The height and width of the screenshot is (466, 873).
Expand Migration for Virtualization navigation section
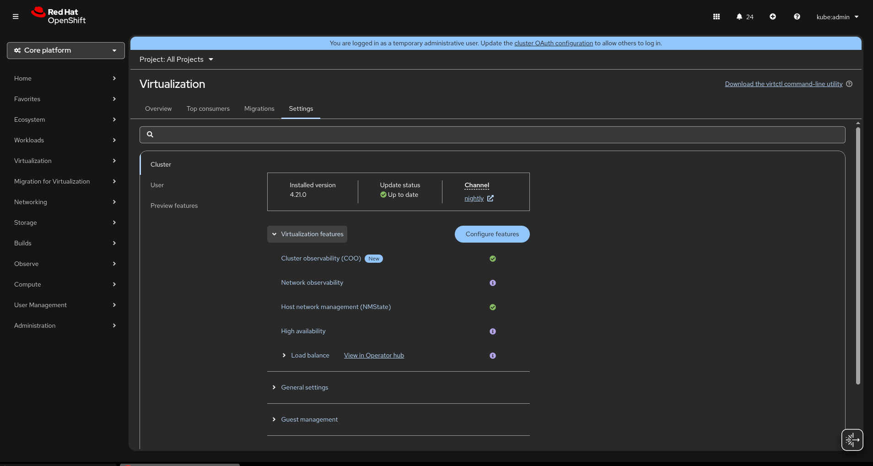[65, 181]
